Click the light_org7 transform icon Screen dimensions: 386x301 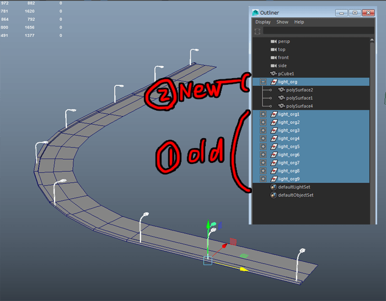tap(274, 163)
